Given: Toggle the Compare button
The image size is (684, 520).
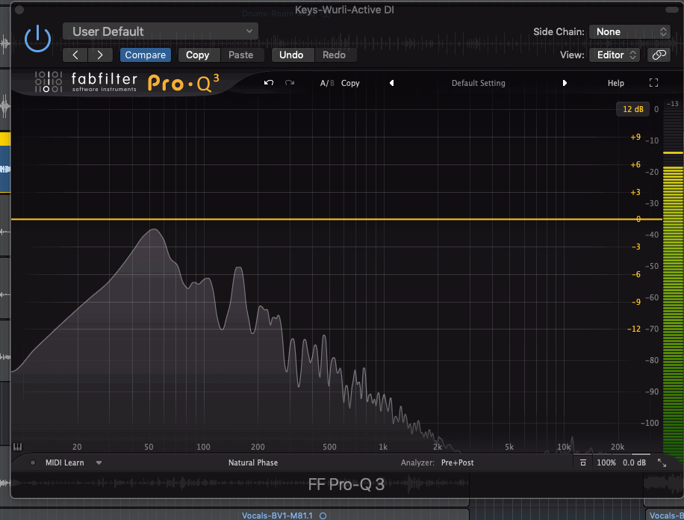Looking at the screenshot, I should (x=146, y=55).
